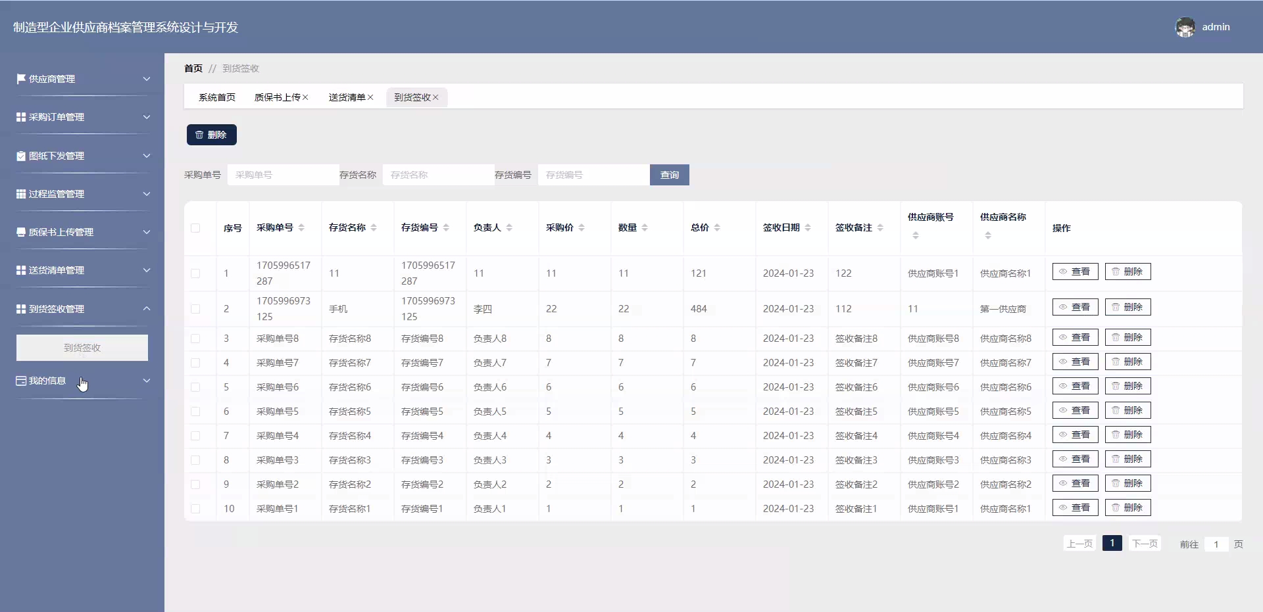Select the checkbox for 采购单号8 row
This screenshot has width=1263, height=612.
tap(195, 339)
